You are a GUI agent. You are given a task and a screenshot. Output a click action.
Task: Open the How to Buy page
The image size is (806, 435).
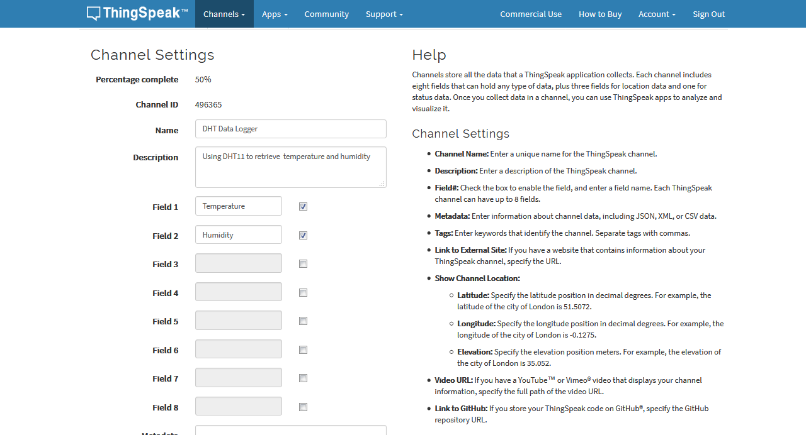click(x=600, y=14)
